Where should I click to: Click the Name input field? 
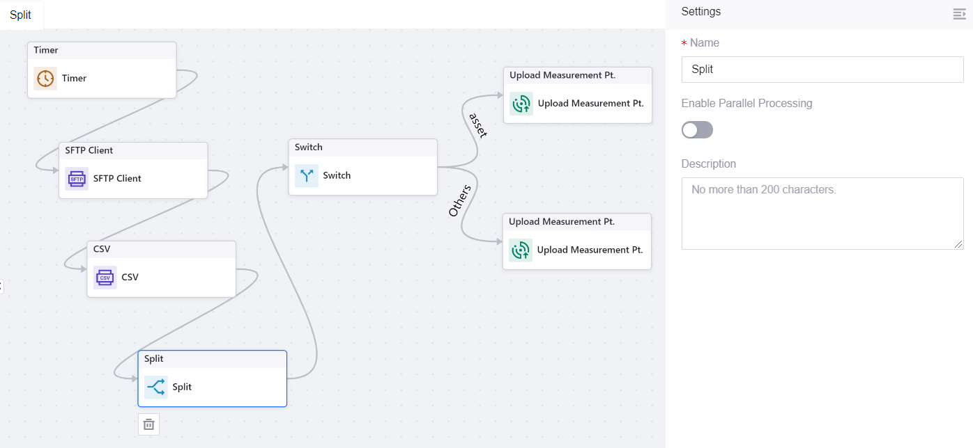822,70
